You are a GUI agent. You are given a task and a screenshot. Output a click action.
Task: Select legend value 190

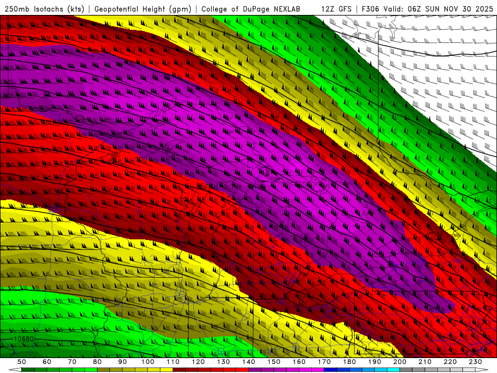click(375, 362)
